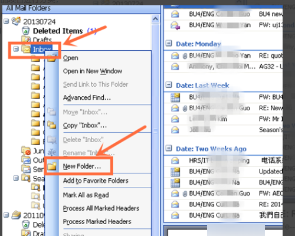Open the Season's message

point(223,130)
